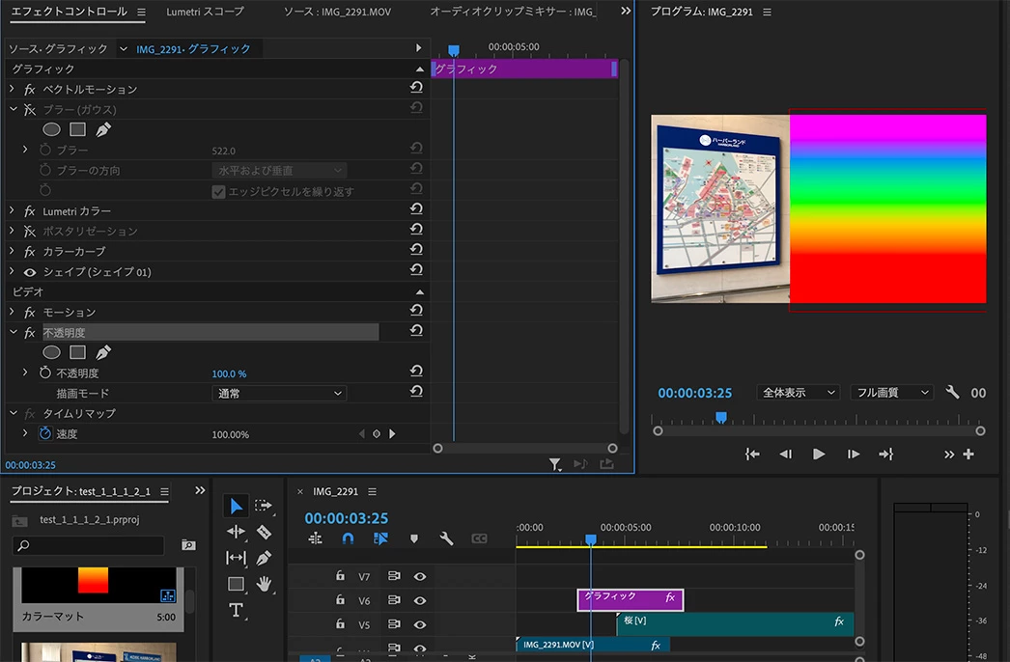Viewport: 1010px width, 662px height.
Task: Select グラフィック clip on V6
Action: pos(630,599)
